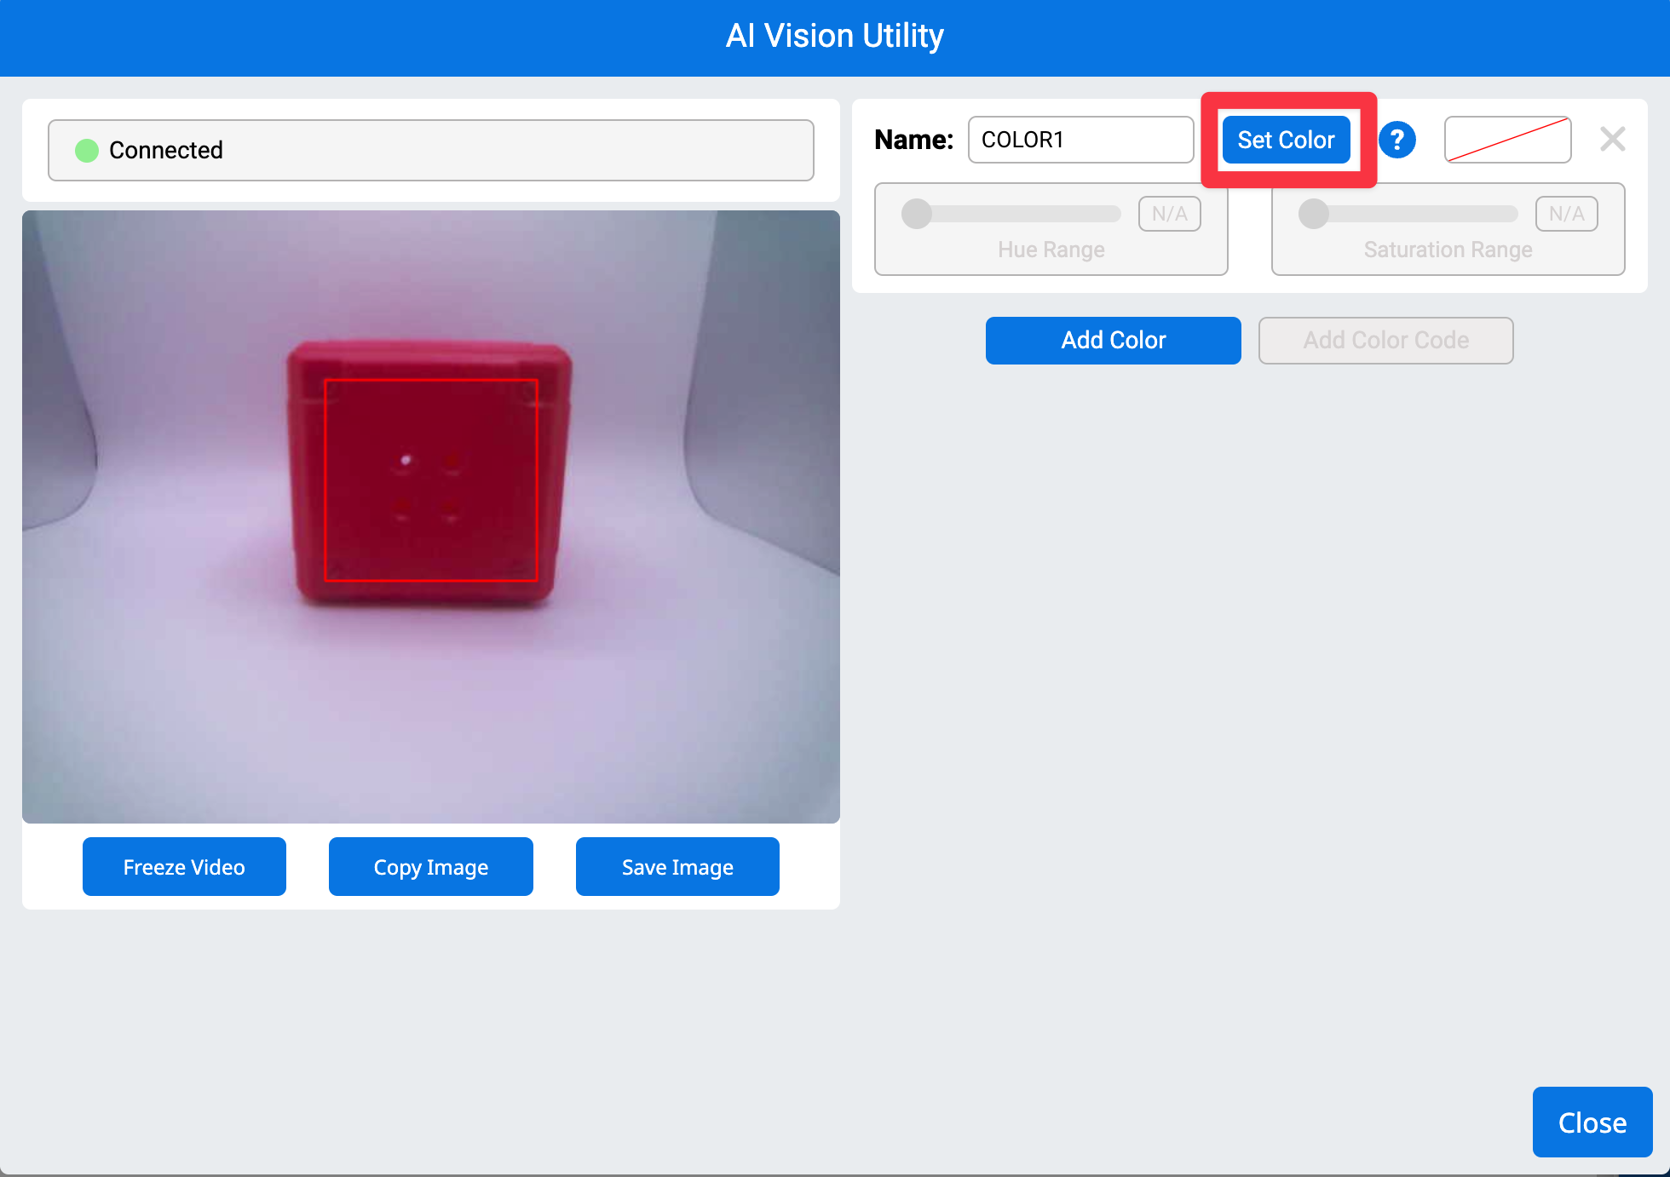Click the disabled Add Color Code button
Viewport: 1670px width, 1177px height.
point(1385,340)
